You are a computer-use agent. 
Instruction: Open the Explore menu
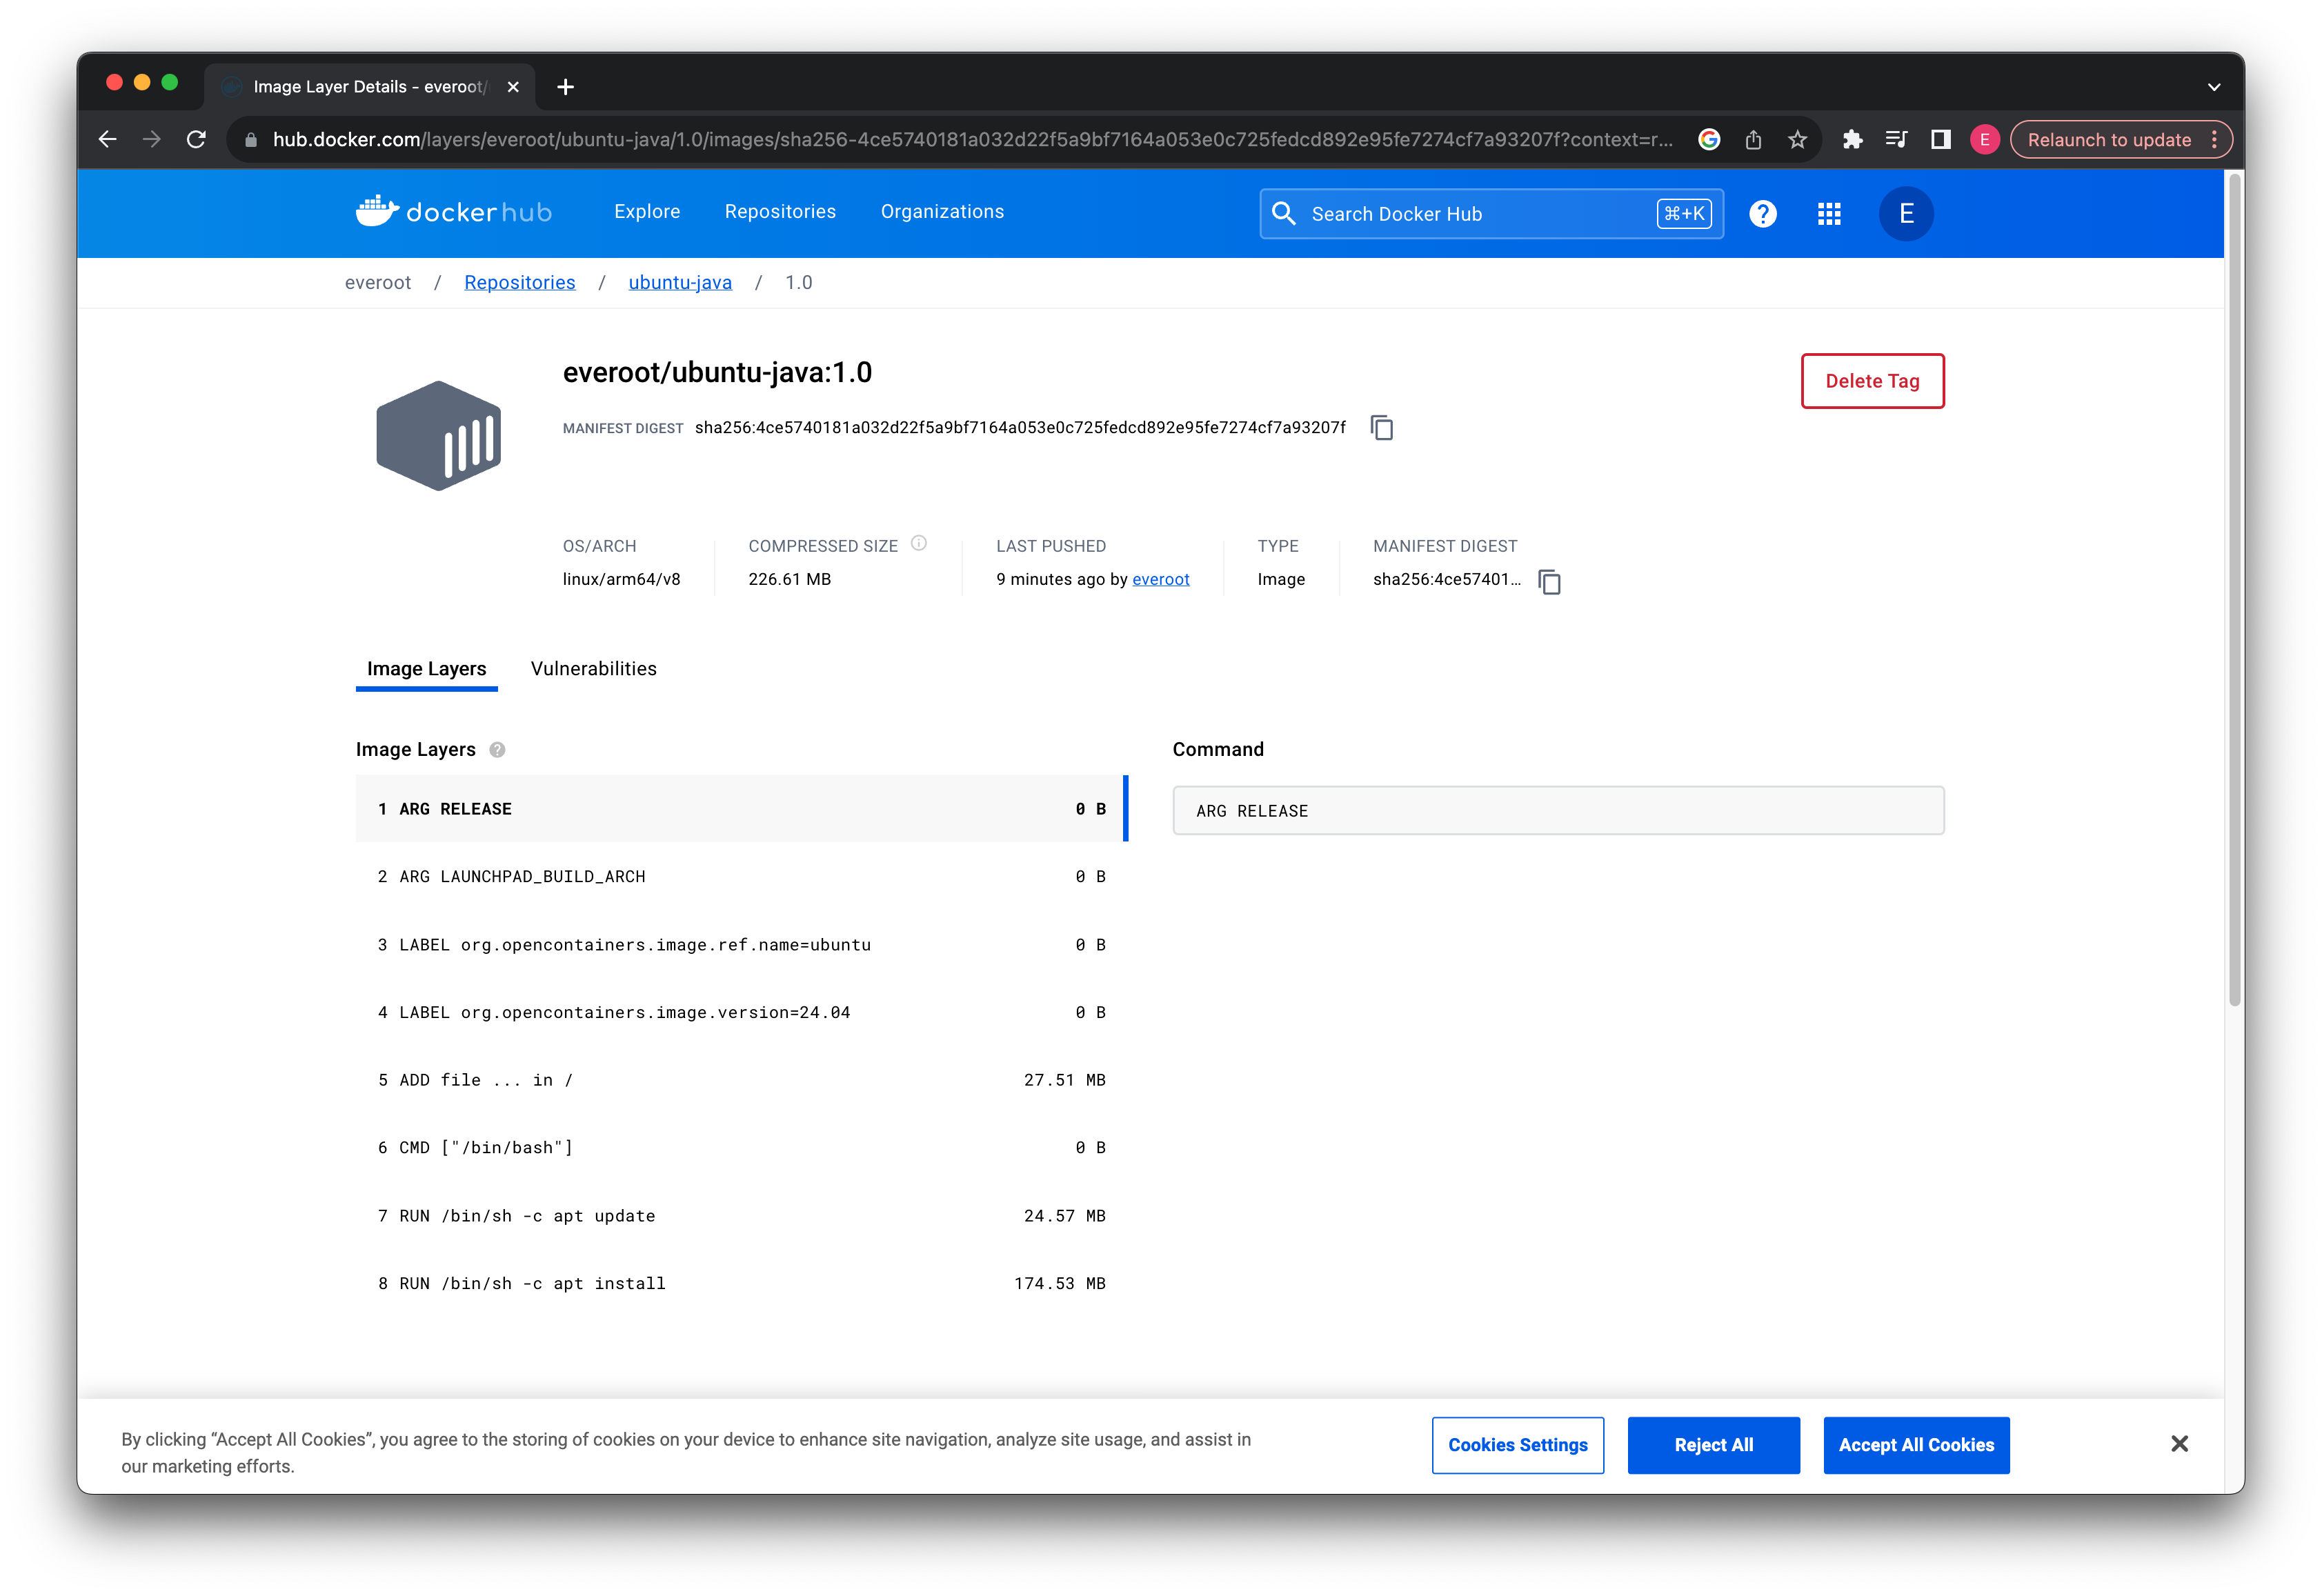click(647, 212)
